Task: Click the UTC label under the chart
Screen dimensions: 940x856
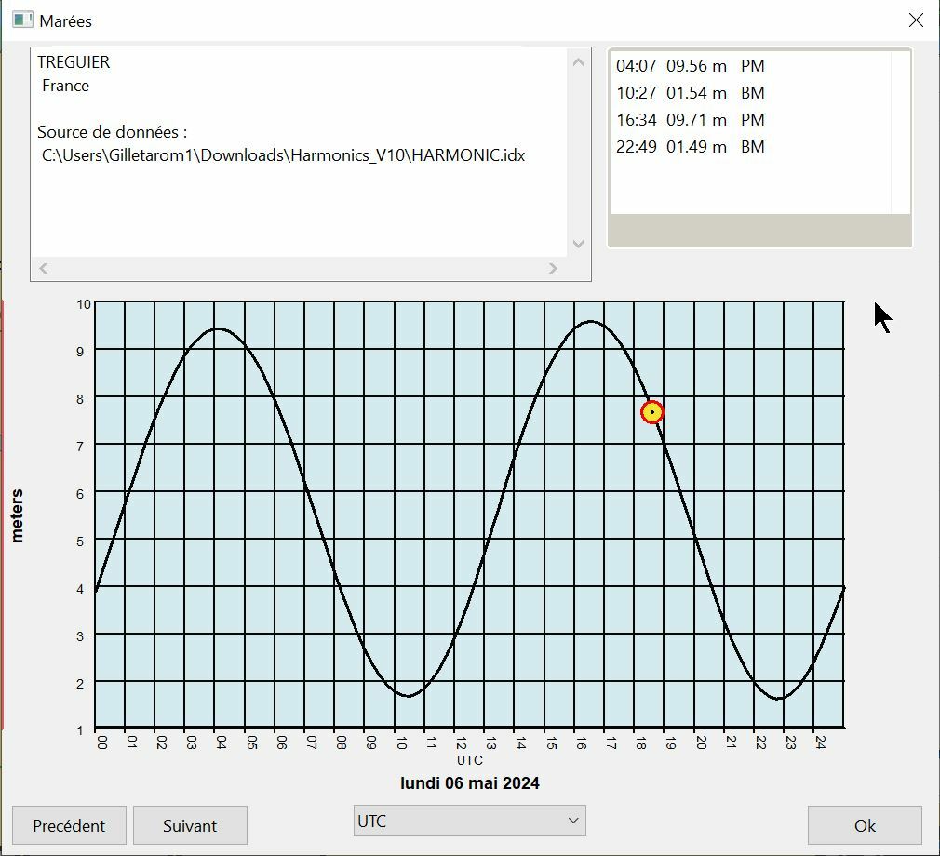Action: point(469,760)
